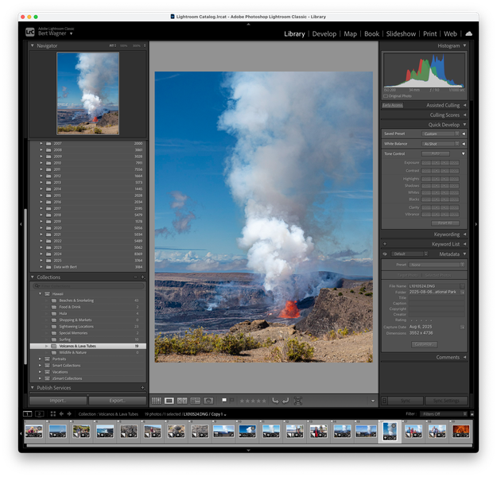This screenshot has width=497, height=477.
Task: Toggle sync switch beside Sync button
Action: click(x=384, y=401)
